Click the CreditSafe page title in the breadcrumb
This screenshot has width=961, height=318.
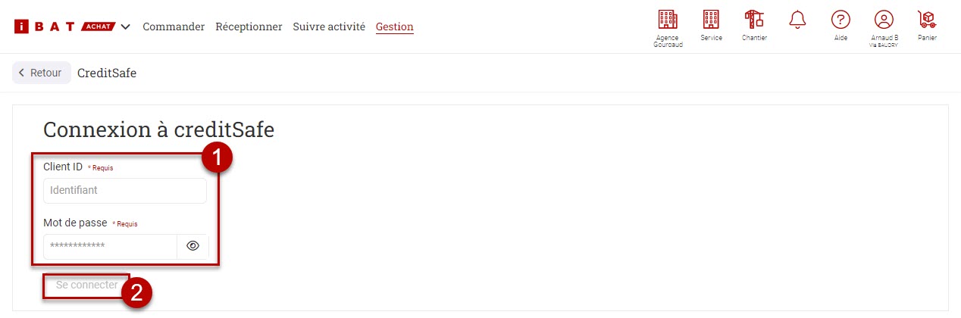point(107,73)
